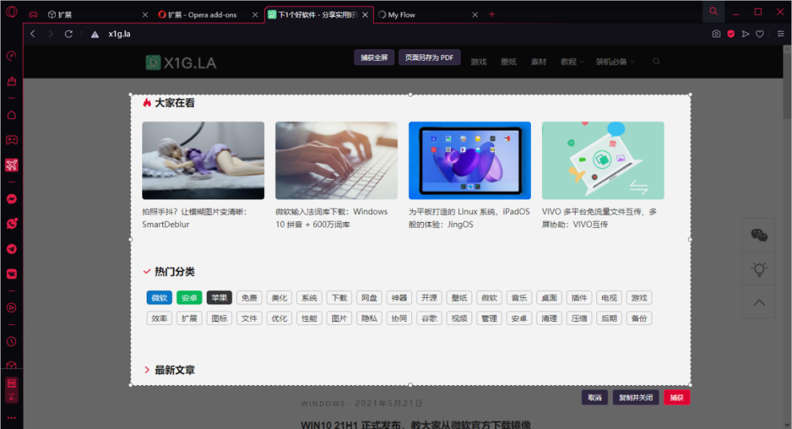Select the blue 微软 category tag
This screenshot has height=429, width=792.
(x=159, y=298)
